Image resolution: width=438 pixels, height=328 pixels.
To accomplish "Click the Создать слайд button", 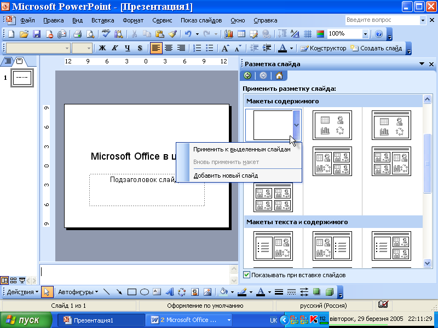I will click(x=376, y=48).
